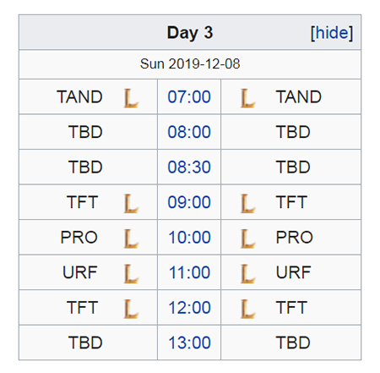Click the League icon right of 11:00
Screen dimensions: 380x373
[247, 273]
